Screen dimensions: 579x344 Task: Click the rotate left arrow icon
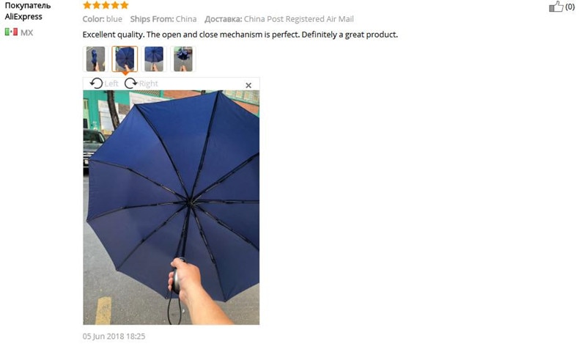pyautogui.click(x=96, y=83)
